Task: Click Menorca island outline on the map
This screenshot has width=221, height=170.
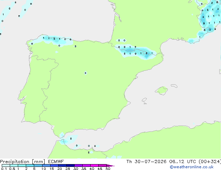Action: coord(174,86)
